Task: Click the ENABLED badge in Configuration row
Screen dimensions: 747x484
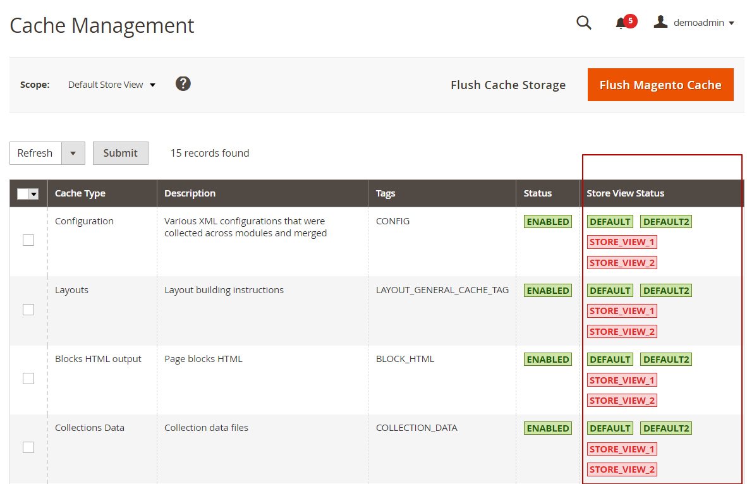Action: (x=548, y=222)
